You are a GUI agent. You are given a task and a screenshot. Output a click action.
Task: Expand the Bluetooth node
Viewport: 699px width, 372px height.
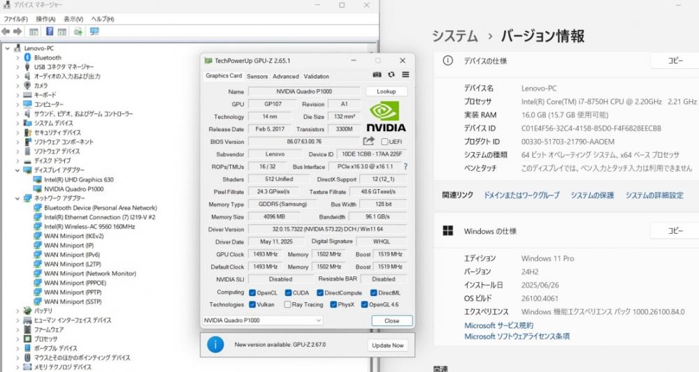coord(17,57)
